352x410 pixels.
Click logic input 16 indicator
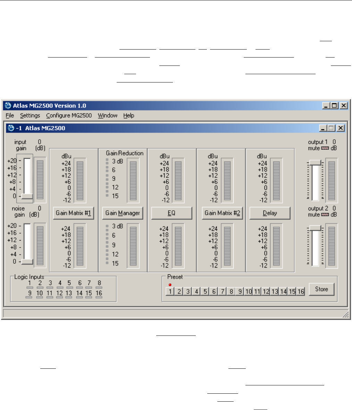click(x=99, y=297)
